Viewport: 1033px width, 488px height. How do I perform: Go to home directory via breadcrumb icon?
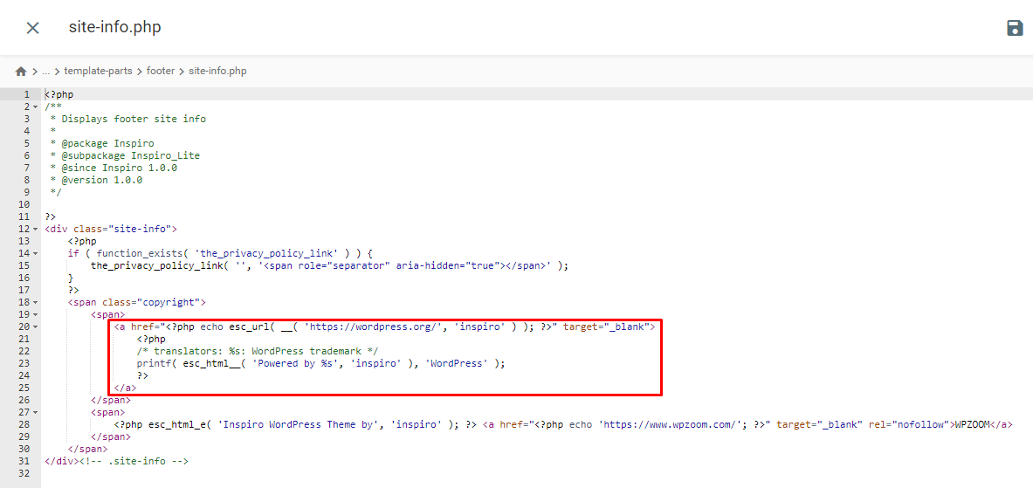[21, 71]
